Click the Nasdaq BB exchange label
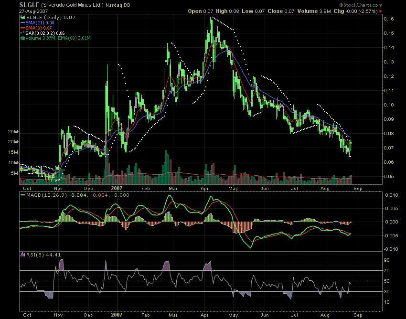The height and width of the screenshot is (319, 406). tap(118, 5)
